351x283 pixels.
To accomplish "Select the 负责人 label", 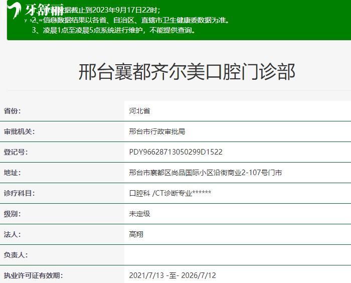I will tap(16, 255).
